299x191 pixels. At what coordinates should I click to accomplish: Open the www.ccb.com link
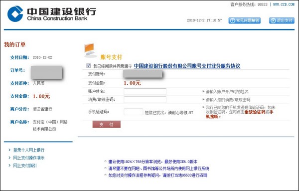284,4
